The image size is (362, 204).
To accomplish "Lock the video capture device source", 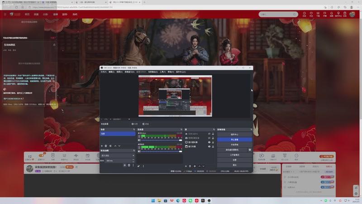I will pyautogui.click(x=213, y=138).
